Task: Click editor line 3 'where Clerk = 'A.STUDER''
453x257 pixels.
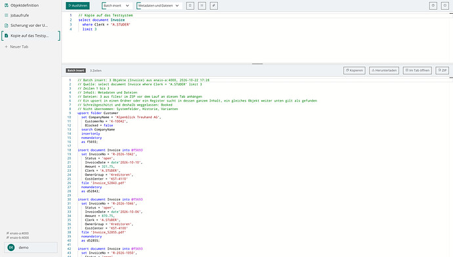Action: (x=106, y=24)
